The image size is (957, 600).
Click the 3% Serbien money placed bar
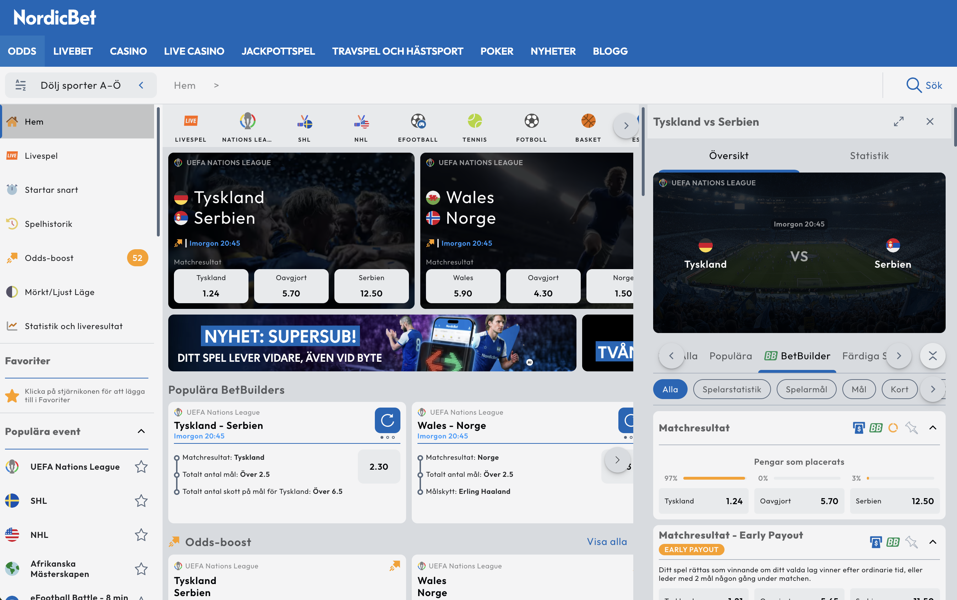pyautogui.click(x=901, y=478)
